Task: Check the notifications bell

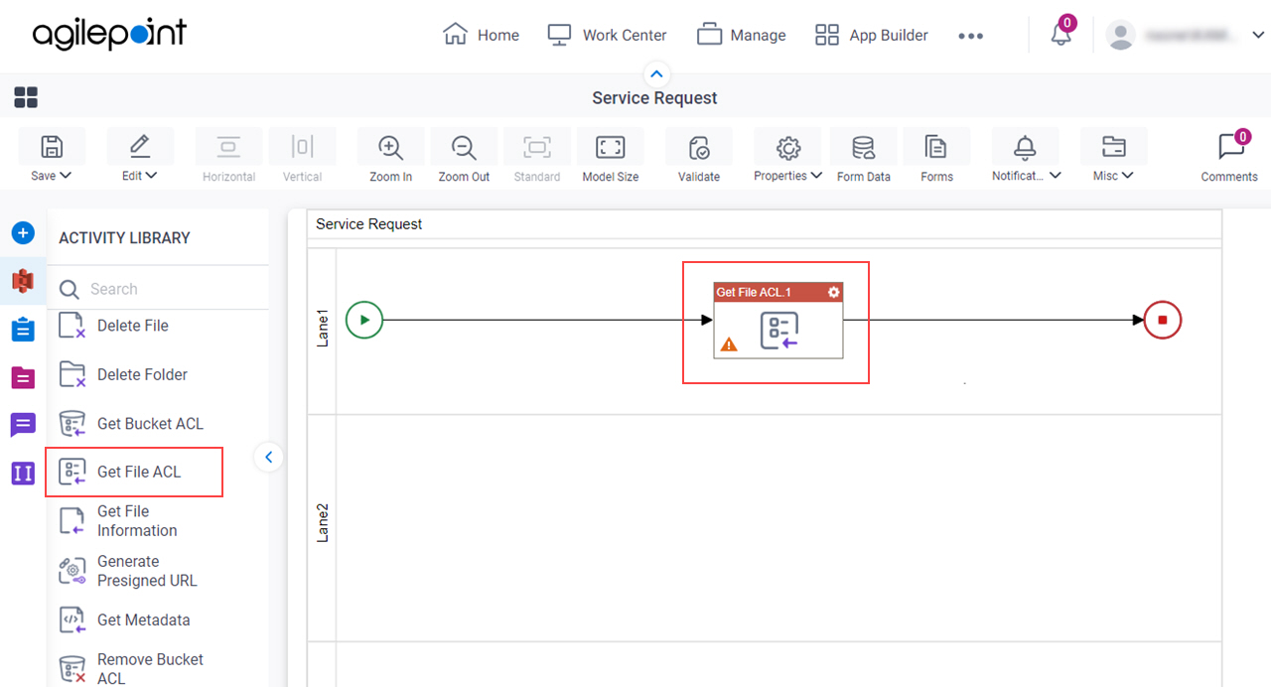Action: coord(1061,36)
